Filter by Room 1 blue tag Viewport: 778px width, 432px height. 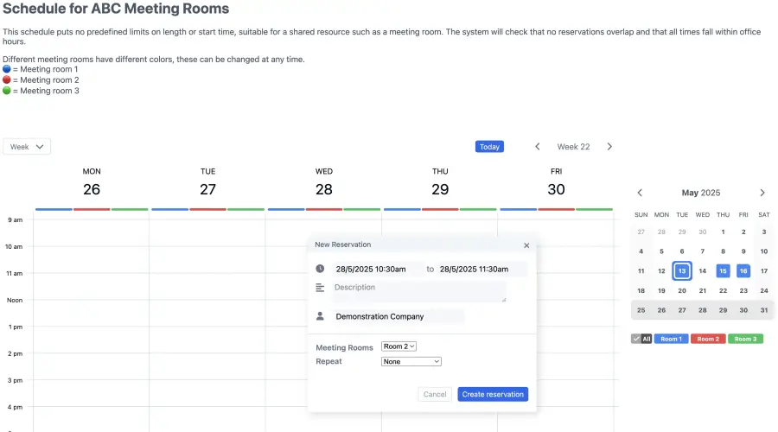pos(671,339)
